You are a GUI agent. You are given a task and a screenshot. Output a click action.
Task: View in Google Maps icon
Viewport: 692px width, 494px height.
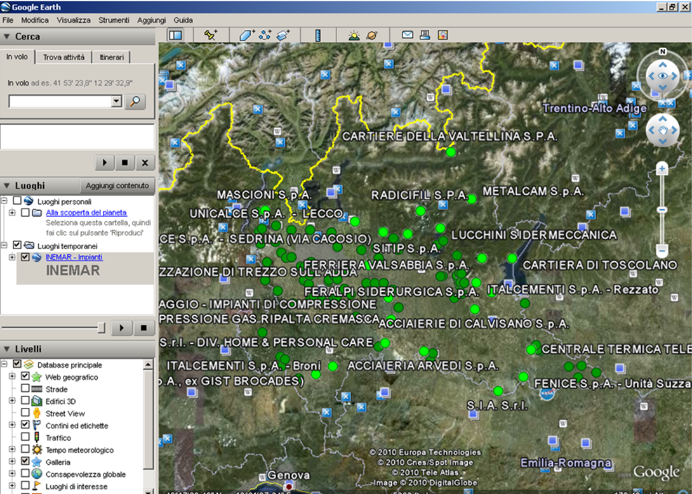[x=442, y=35]
